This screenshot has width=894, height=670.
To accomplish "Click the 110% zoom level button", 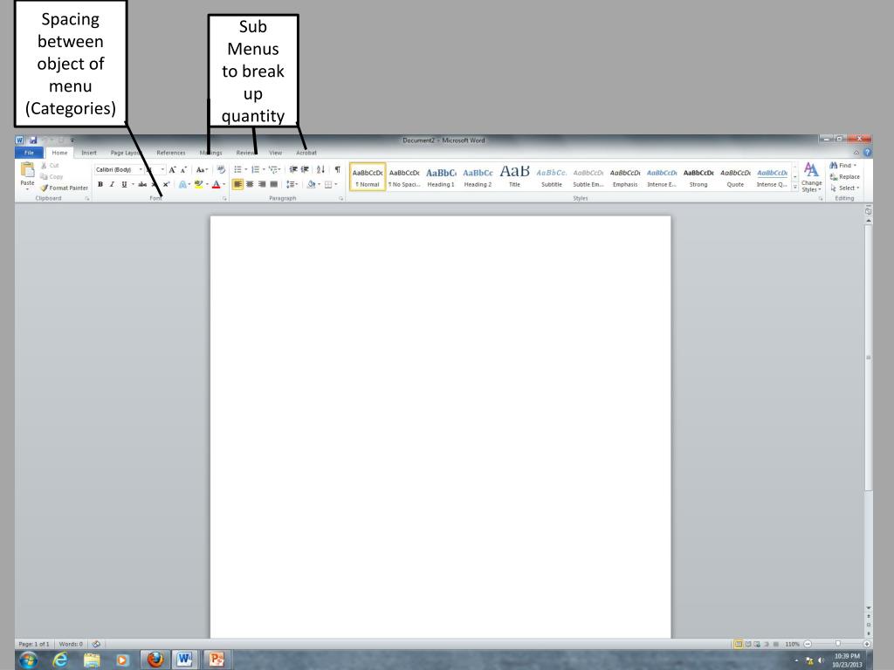I will pyautogui.click(x=792, y=644).
